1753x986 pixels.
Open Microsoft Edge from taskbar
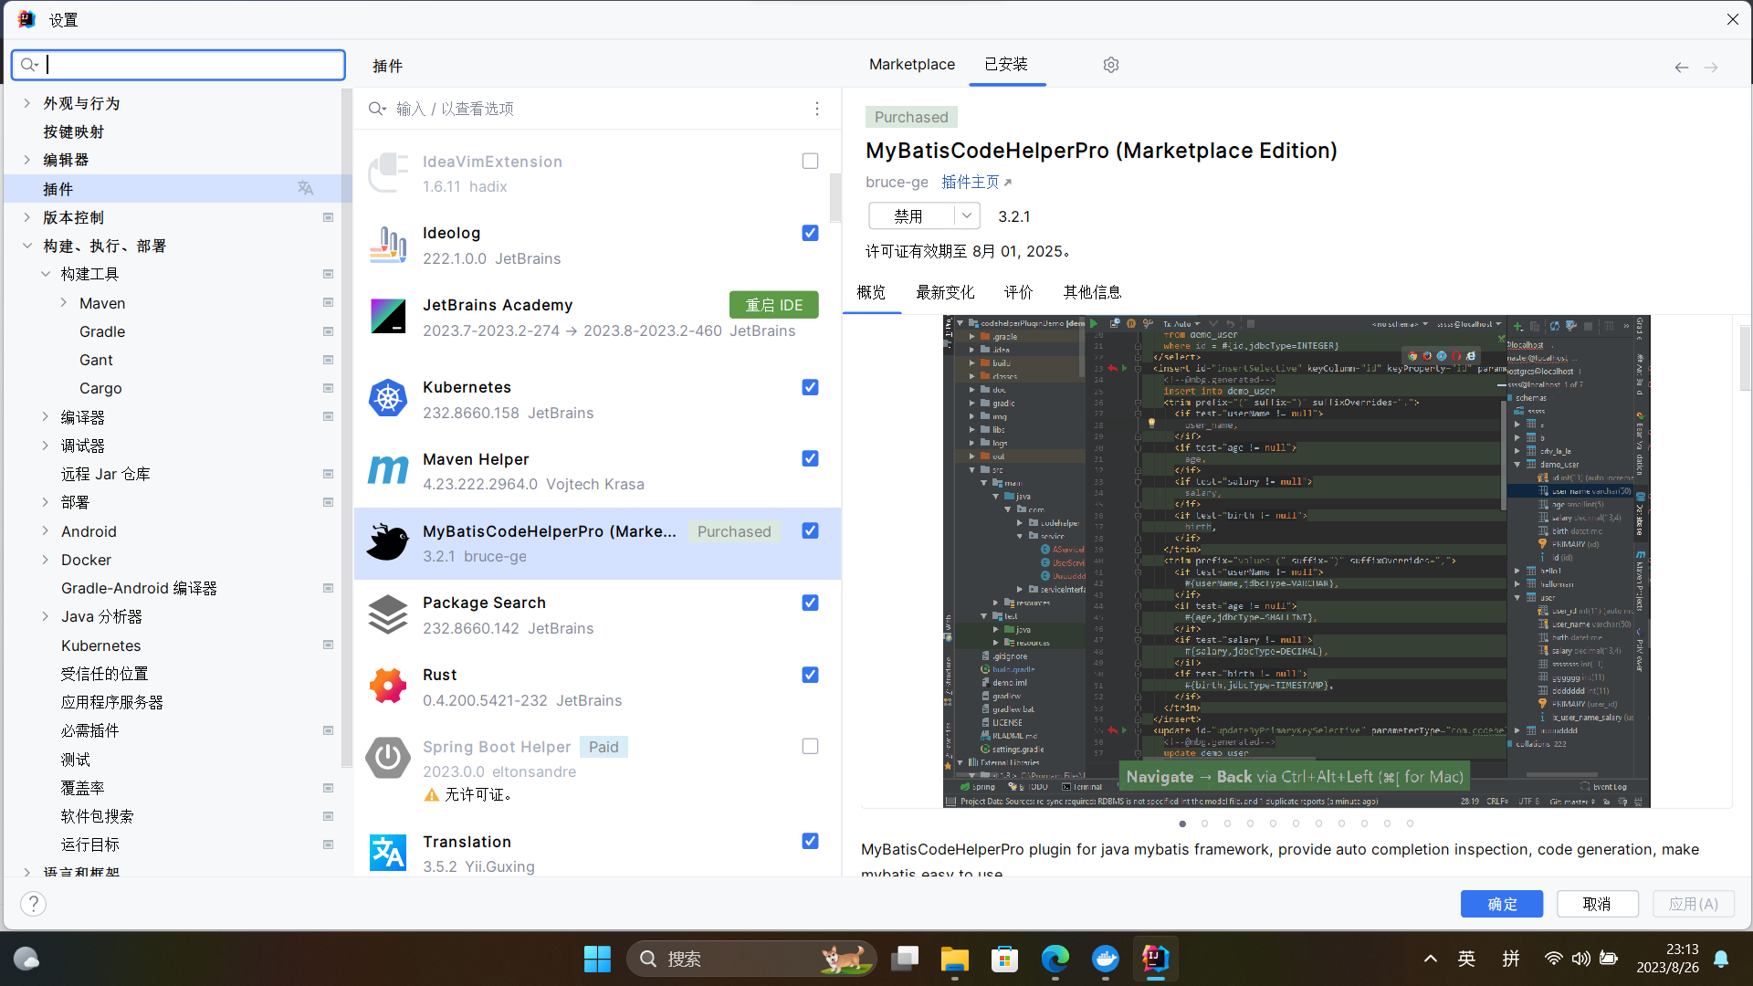click(1055, 959)
